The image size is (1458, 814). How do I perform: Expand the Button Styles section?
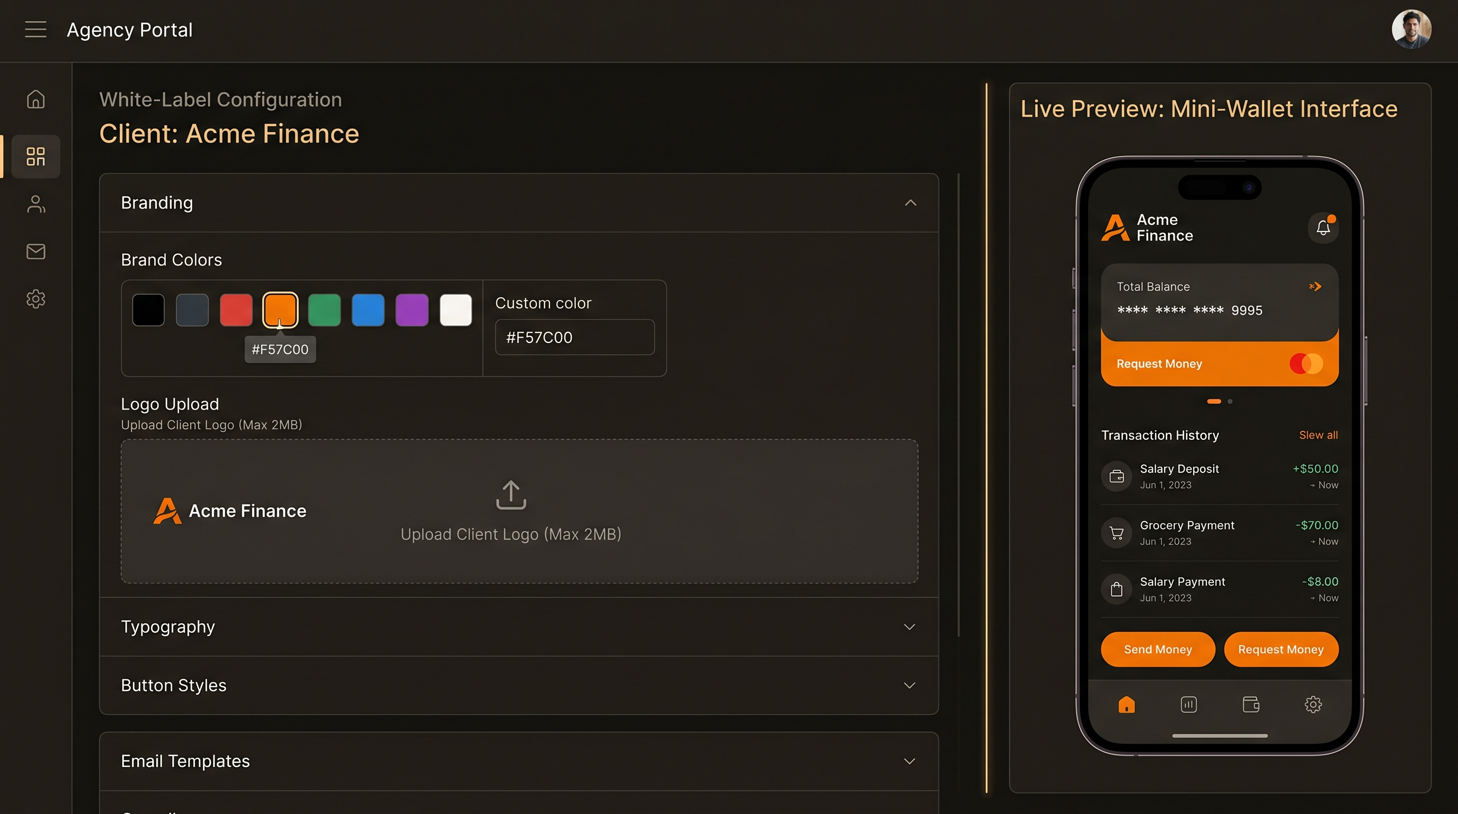(909, 685)
